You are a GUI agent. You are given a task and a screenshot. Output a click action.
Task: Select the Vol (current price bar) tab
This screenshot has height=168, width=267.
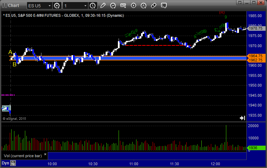pos(22,155)
